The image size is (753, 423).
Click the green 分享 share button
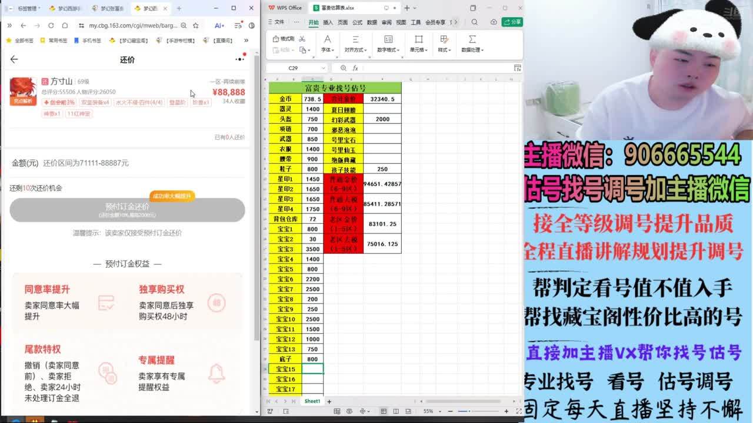512,22
